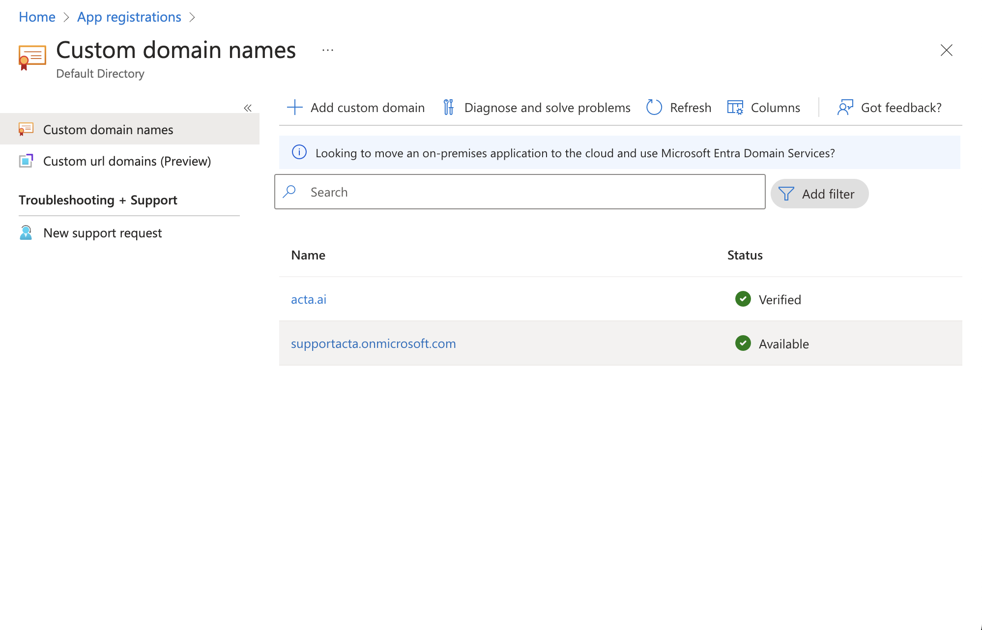Click the New support request person icon
This screenshot has height=630, width=982.
tap(26, 232)
